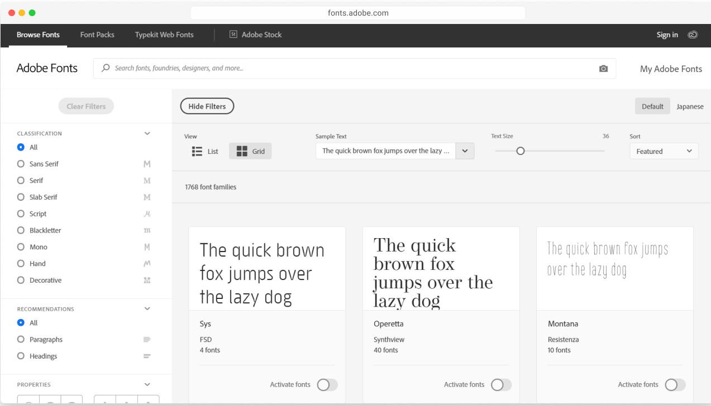711x406 pixels.
Task: Click the Adobe Stock icon
Action: 233,35
